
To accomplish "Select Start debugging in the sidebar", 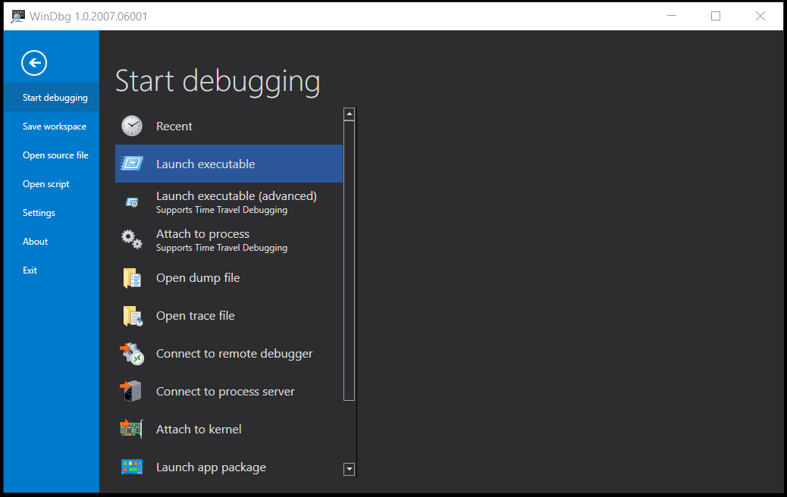I will pyautogui.click(x=52, y=97).
